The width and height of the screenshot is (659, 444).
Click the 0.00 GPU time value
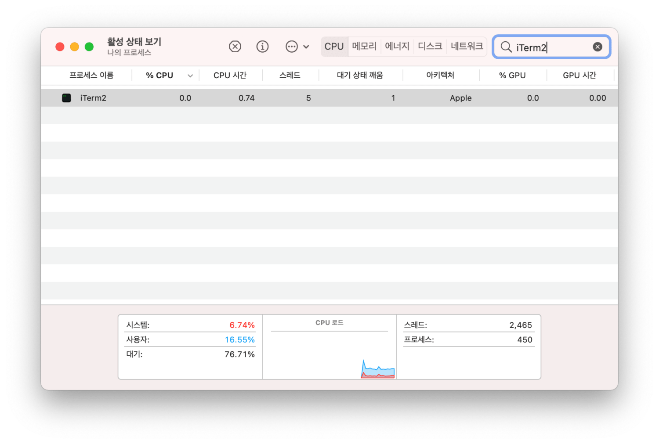click(x=597, y=98)
